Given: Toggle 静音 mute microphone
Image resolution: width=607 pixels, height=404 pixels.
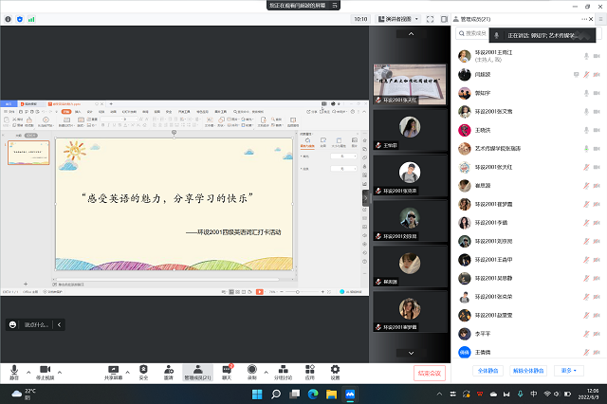Looking at the screenshot, I should point(14,373).
